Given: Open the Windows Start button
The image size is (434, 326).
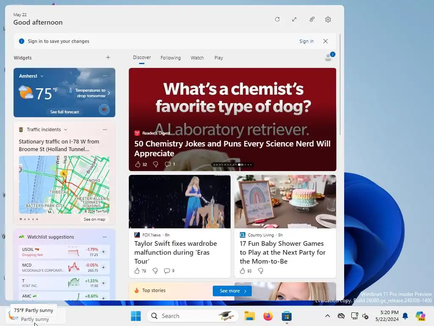Looking at the screenshot, I should click(136, 316).
